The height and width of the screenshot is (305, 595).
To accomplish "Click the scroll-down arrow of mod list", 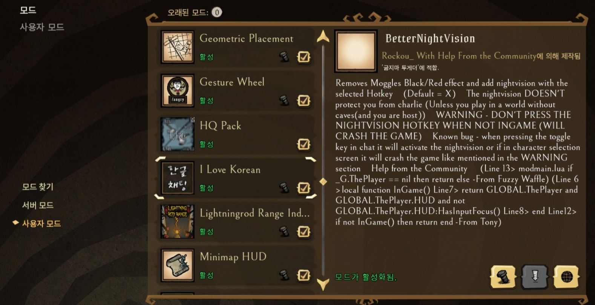I will [323, 285].
